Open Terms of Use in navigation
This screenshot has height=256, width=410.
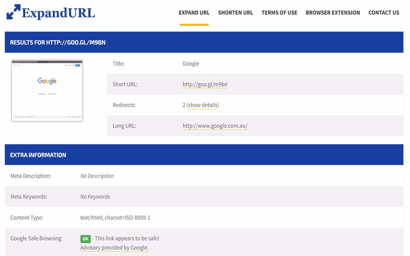279,13
